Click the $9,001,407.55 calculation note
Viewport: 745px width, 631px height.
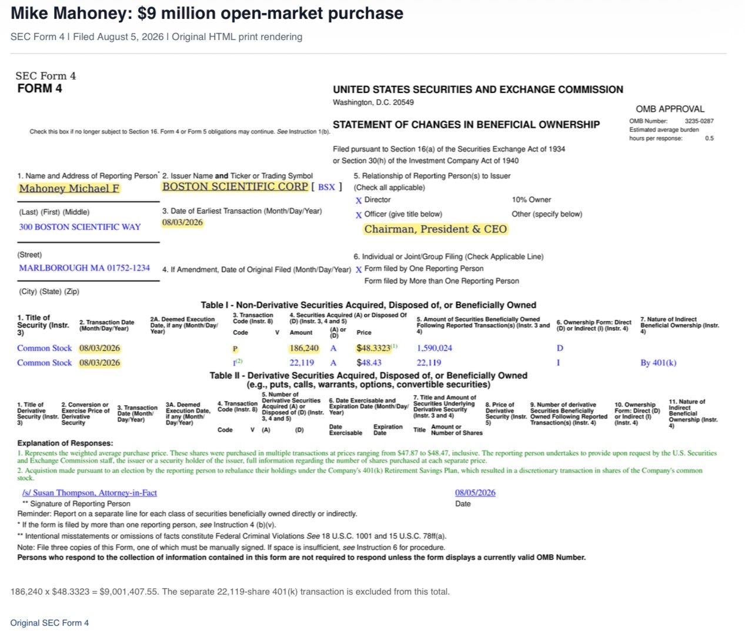(230, 592)
